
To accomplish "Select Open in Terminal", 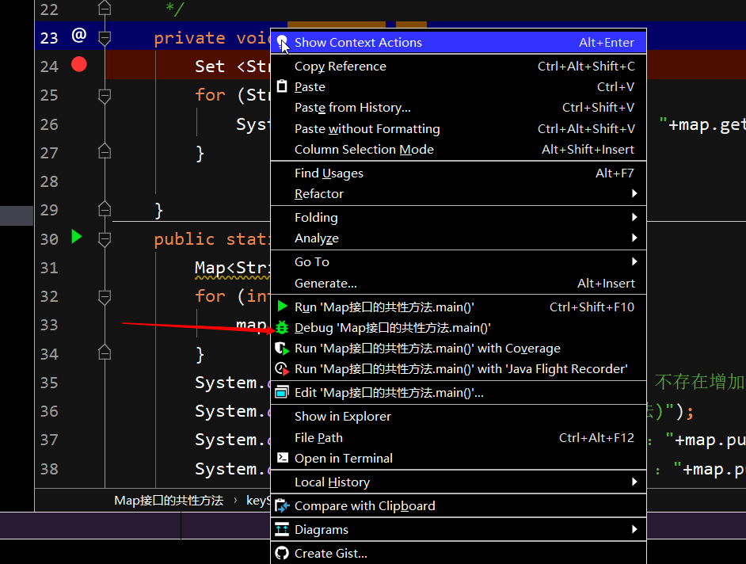I will pos(459,458).
